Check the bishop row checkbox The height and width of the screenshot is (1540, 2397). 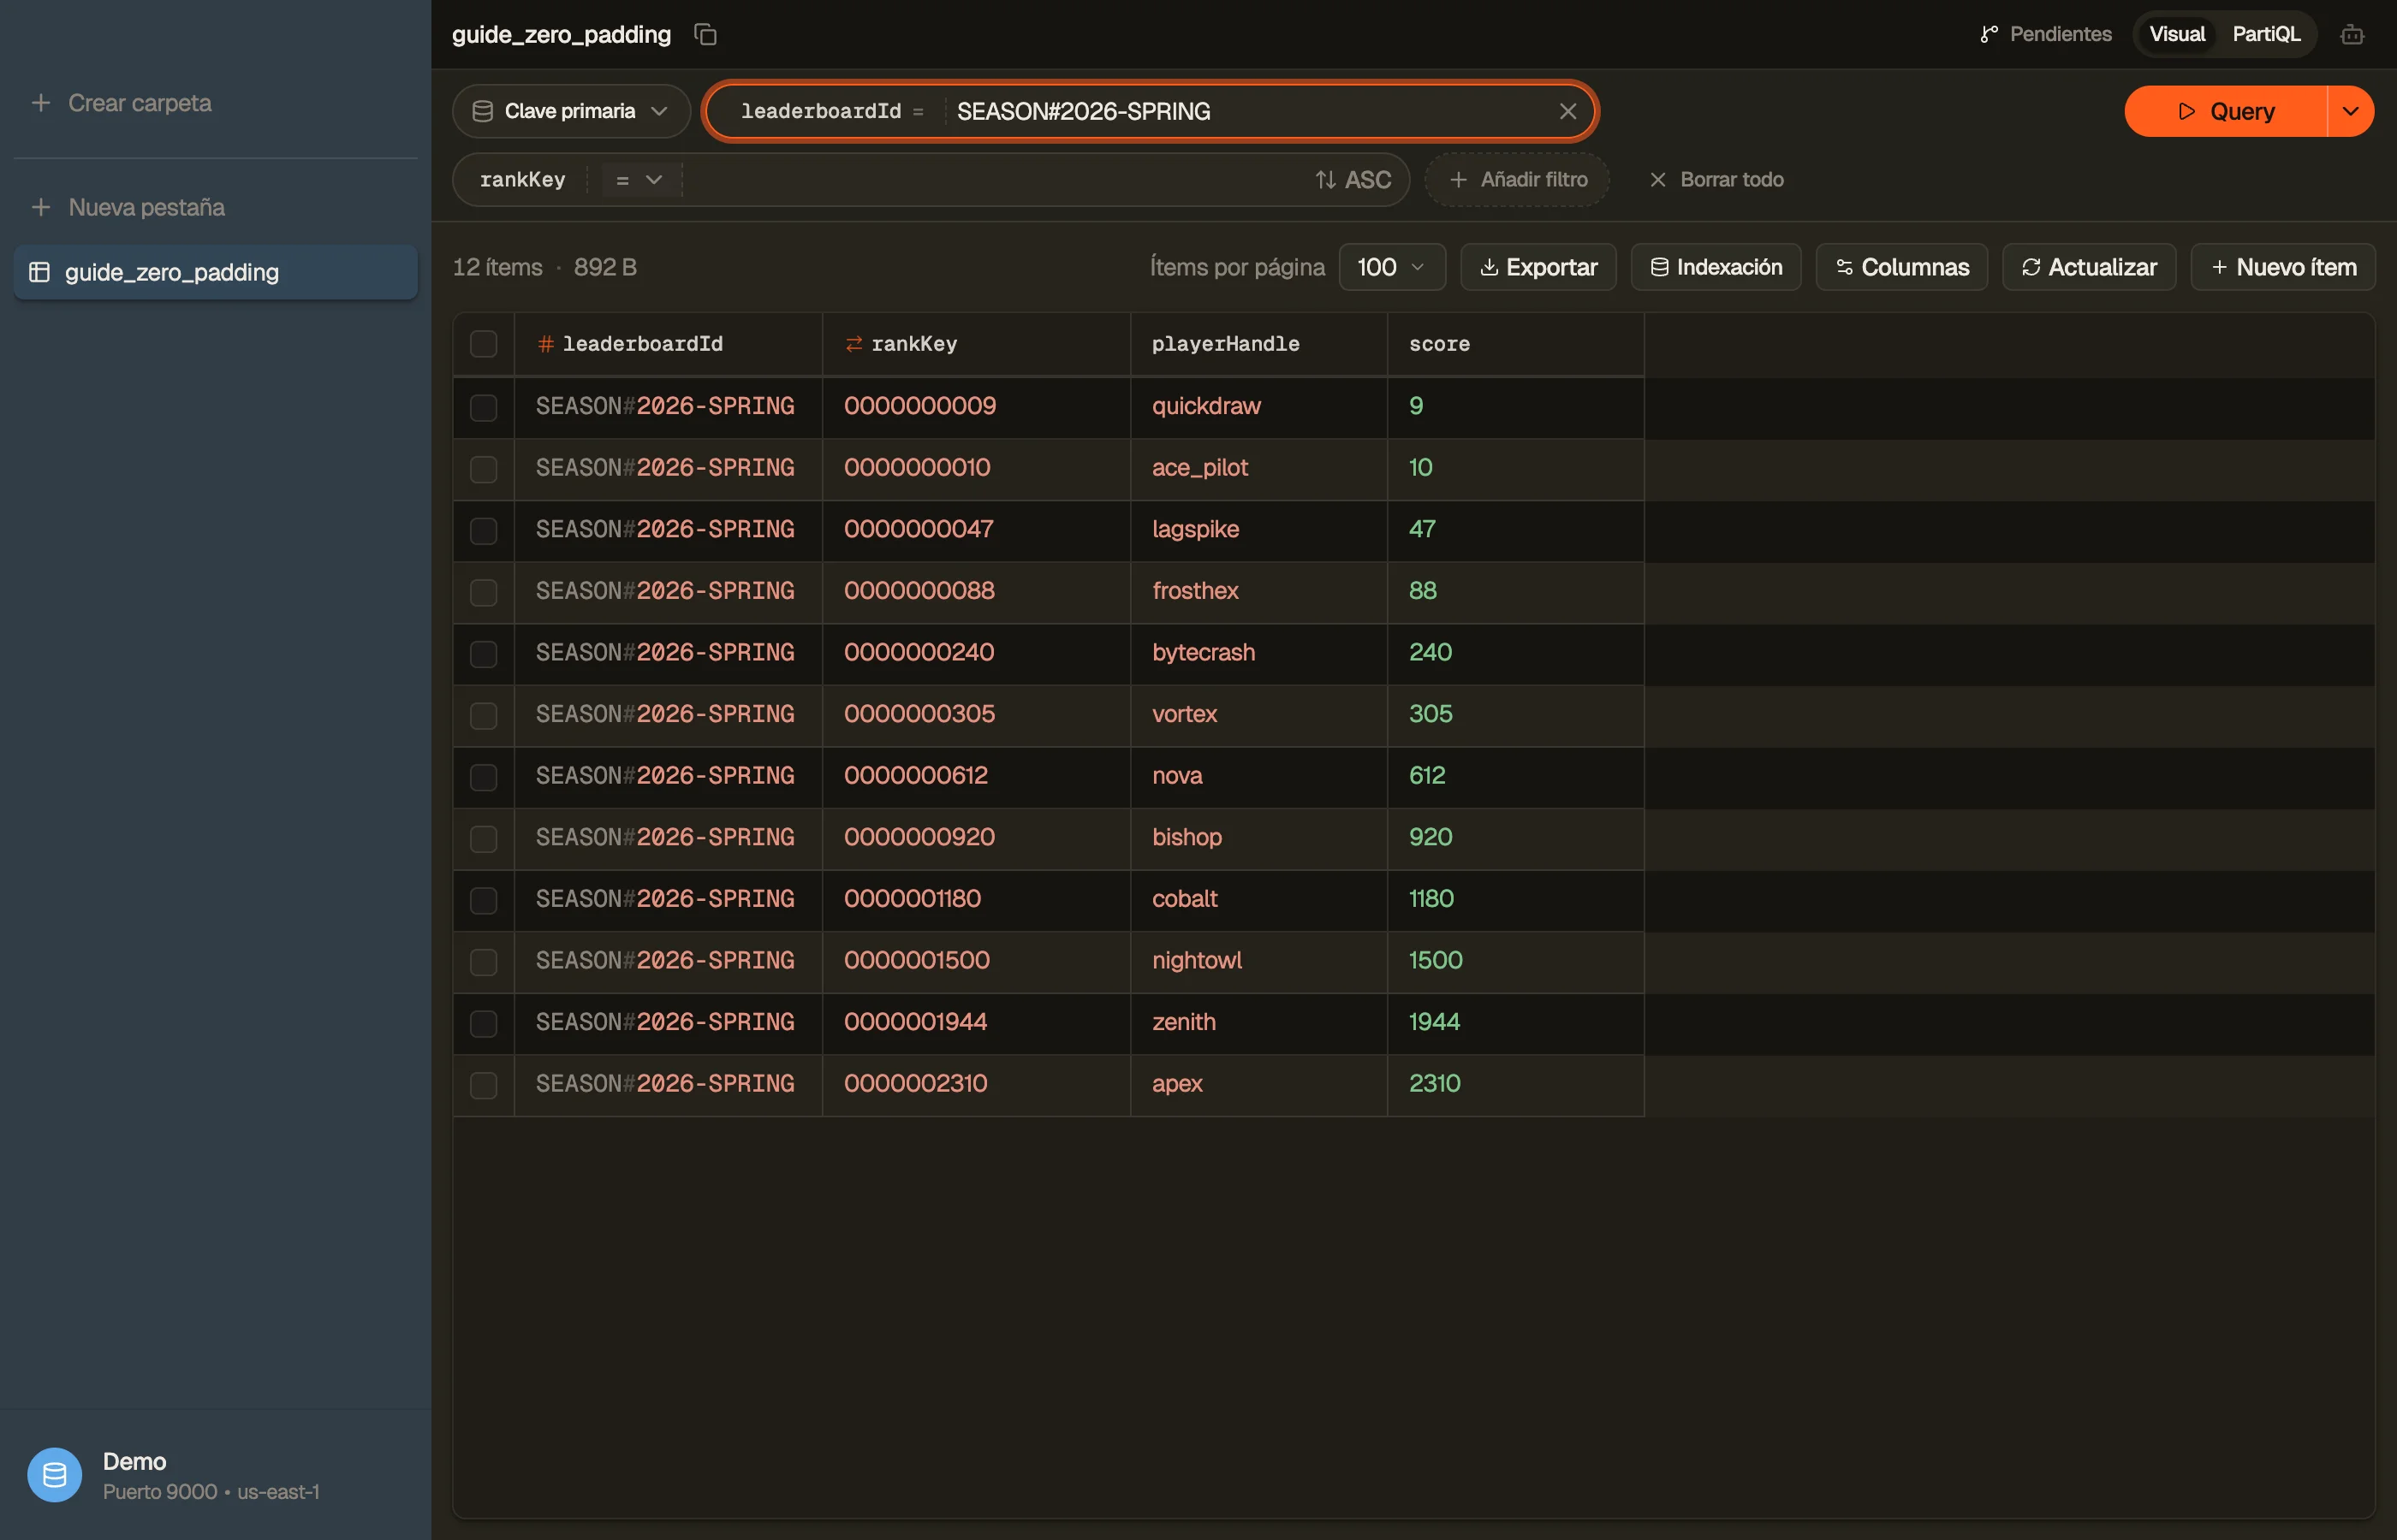click(483, 838)
